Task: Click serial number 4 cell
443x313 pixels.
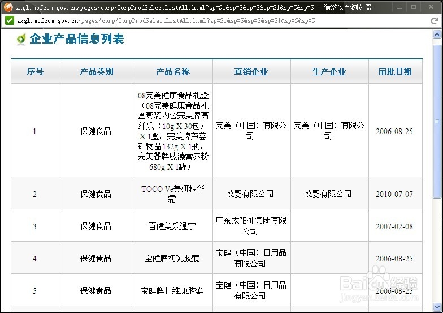Action: pyautogui.click(x=35, y=259)
